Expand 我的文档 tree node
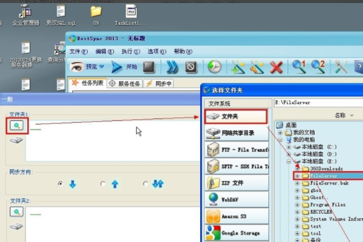Screen dimensions: 363x242 click(x=280, y=132)
